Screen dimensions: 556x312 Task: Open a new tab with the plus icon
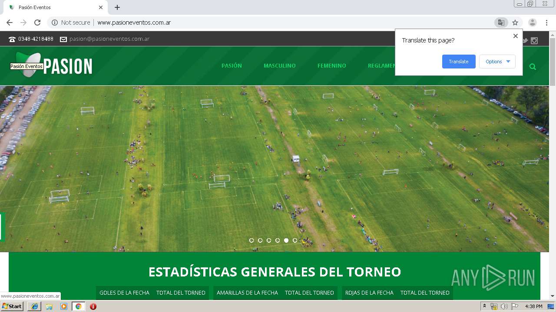point(117,7)
